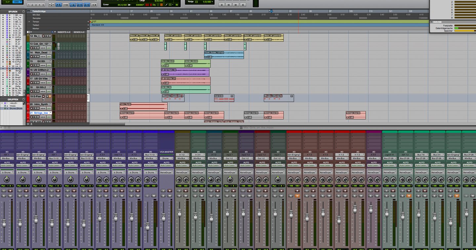This screenshot has height=250, width=476.
Task: Open the Takte|Schläge ruler menu
Action: click(31, 11)
